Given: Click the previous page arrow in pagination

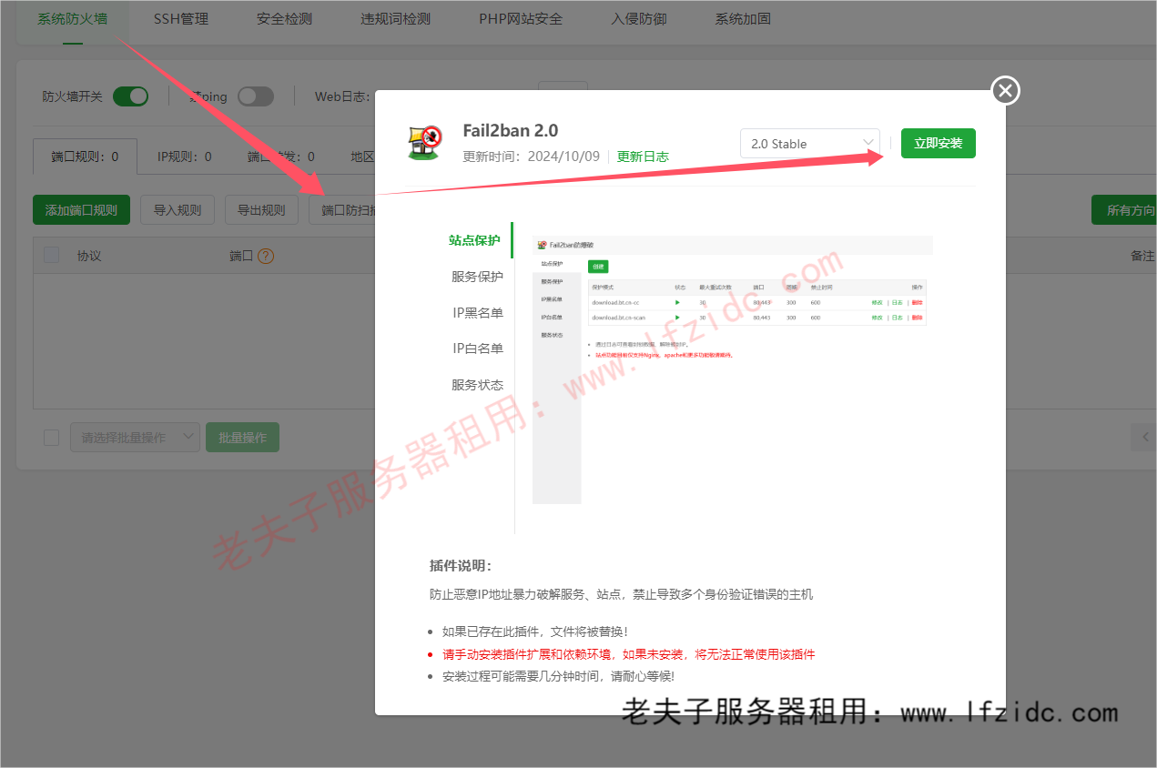Looking at the screenshot, I should coord(1144,437).
